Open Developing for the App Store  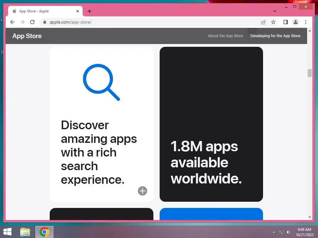[x=275, y=36]
